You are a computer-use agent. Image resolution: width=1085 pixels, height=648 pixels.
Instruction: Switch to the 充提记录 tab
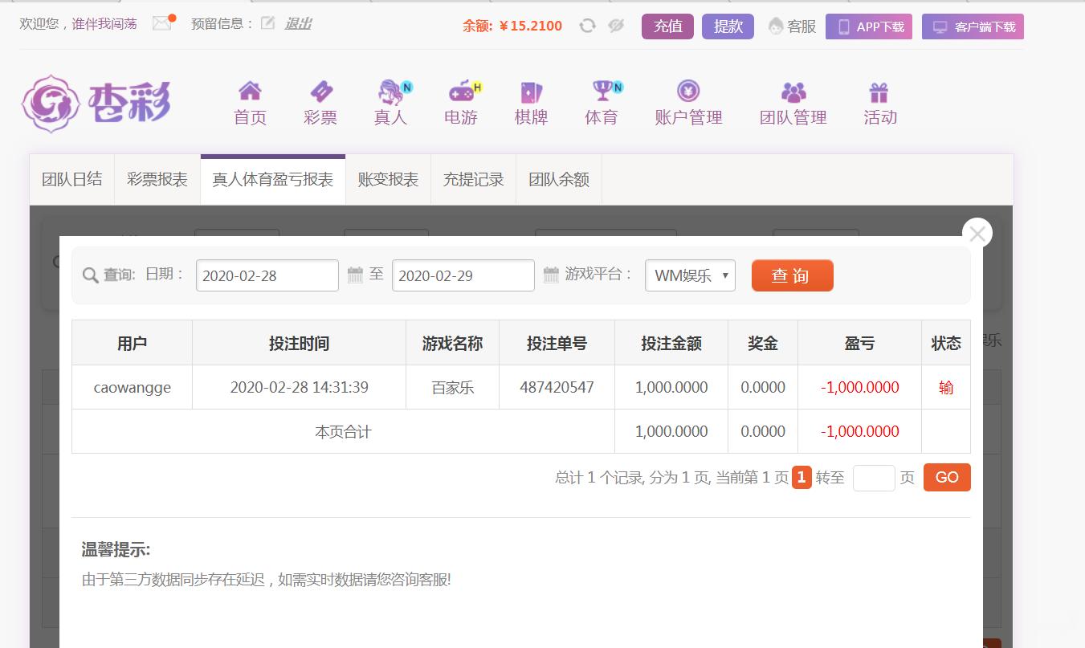473,180
